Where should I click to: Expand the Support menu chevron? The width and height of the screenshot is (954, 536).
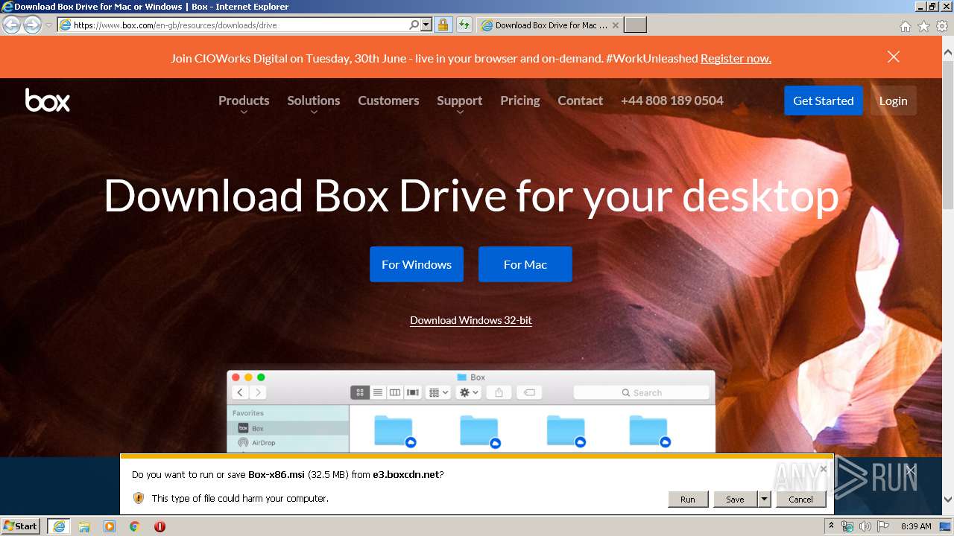coord(460,112)
